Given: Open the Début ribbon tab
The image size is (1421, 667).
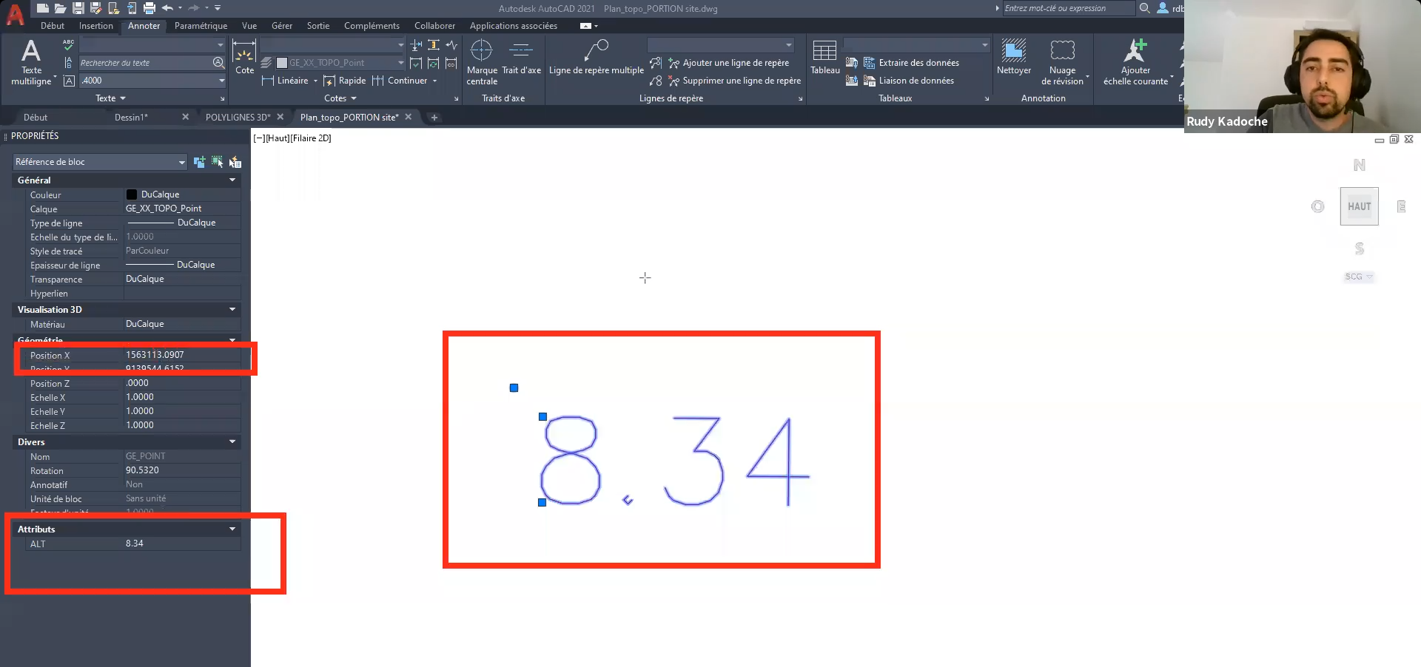Looking at the screenshot, I should [53, 26].
